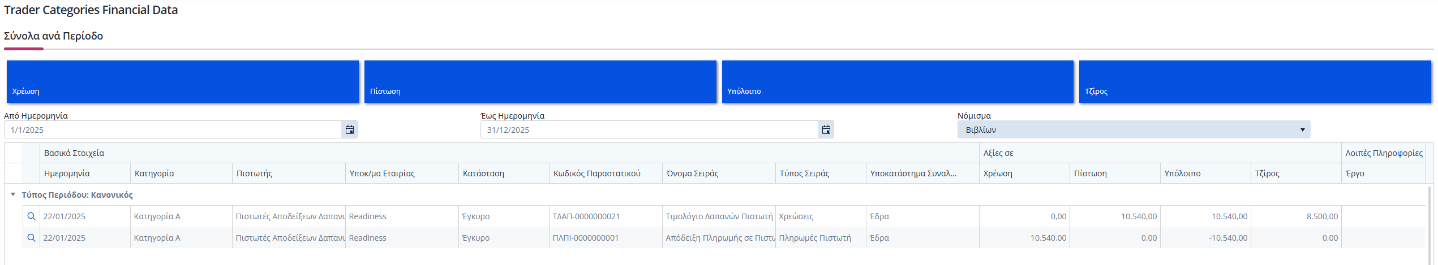Open the Από Ημερομηνία calendar picker
Screen dimensions: 1438x265
350,130
